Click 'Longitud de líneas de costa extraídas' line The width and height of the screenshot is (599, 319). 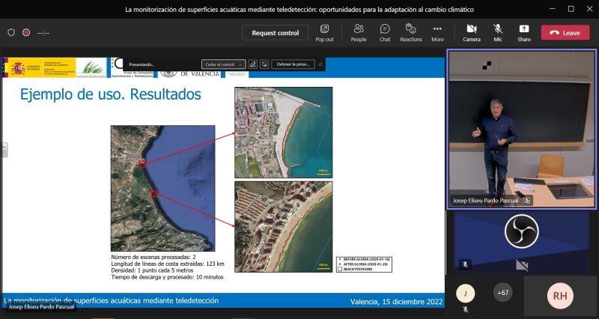(167, 264)
